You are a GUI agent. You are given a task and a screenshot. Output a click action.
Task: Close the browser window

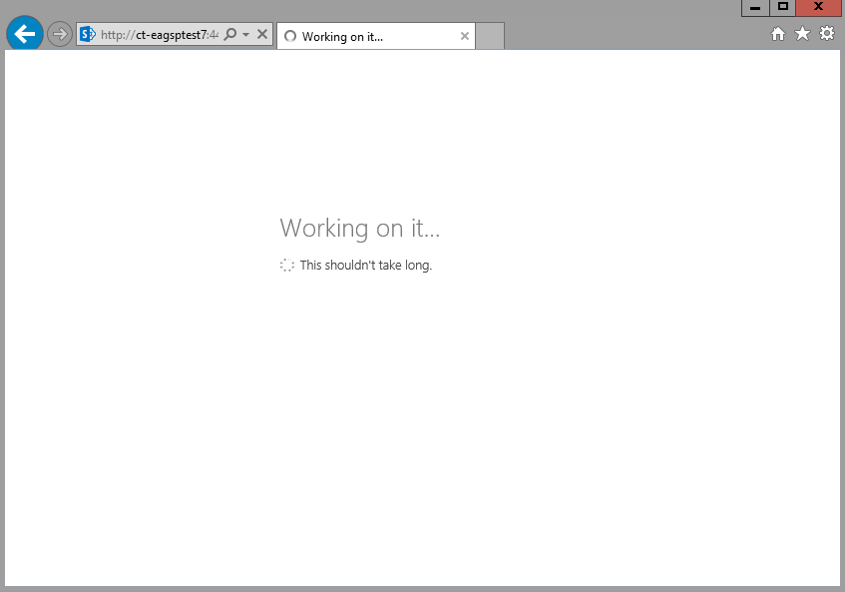tap(819, 8)
